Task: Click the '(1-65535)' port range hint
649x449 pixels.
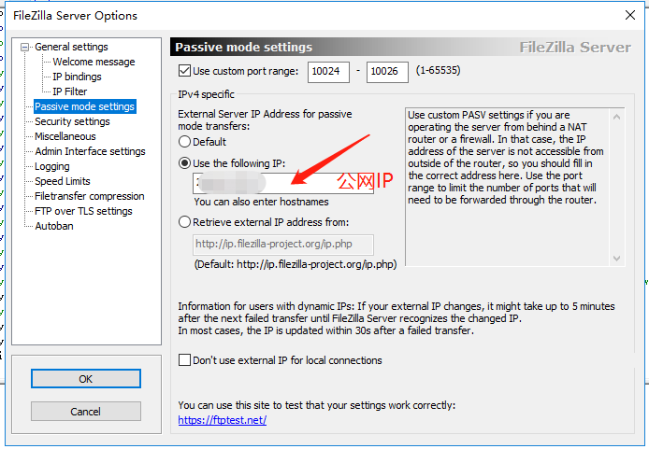Action: click(438, 70)
